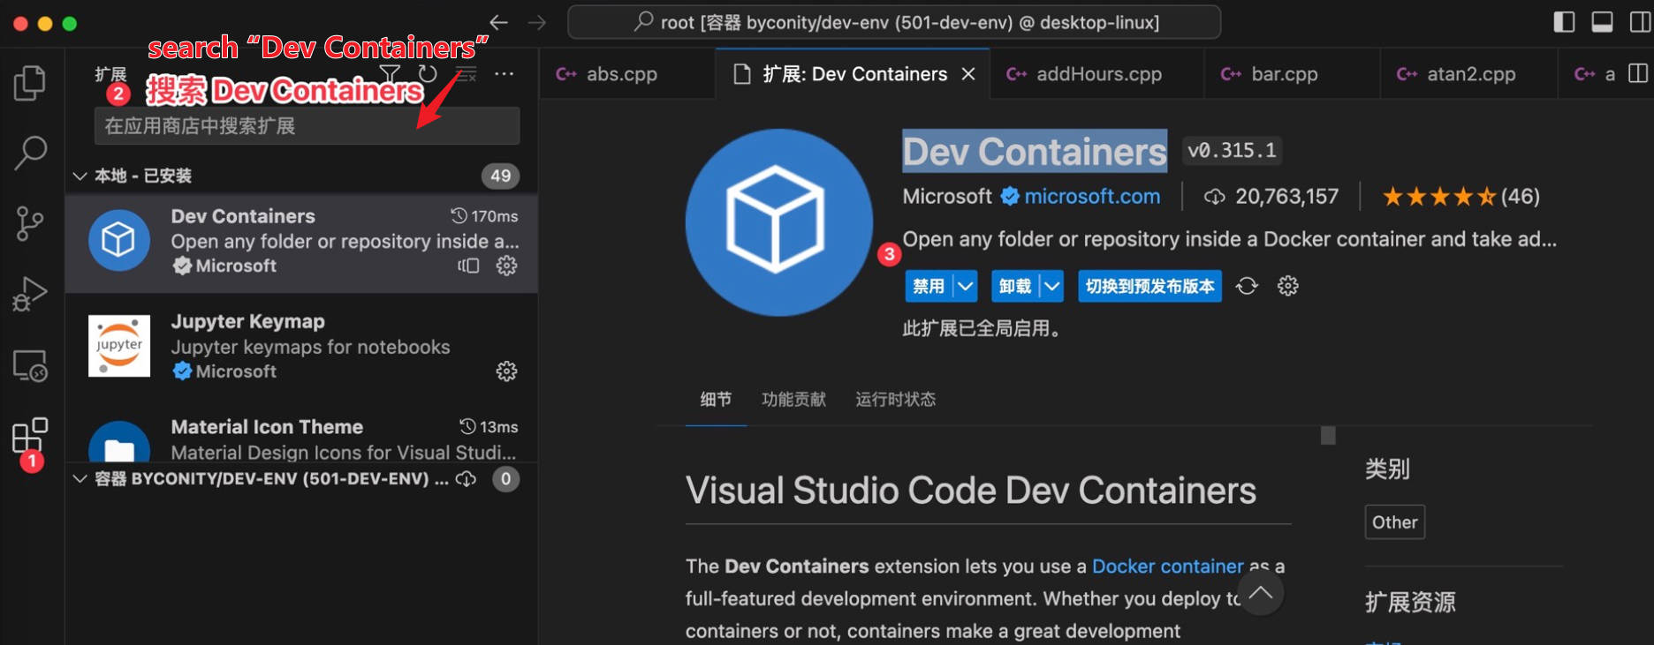Open Run and Debug view

tap(30, 294)
